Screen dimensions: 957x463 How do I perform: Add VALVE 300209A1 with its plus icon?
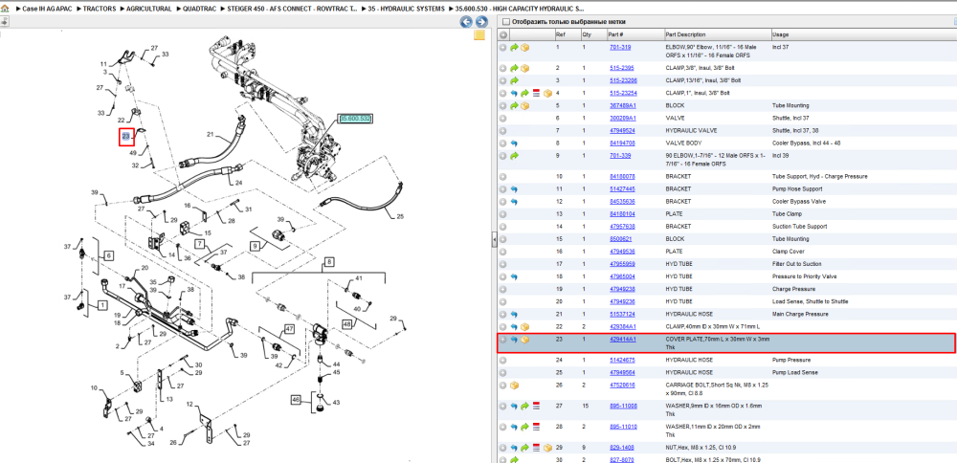503,118
